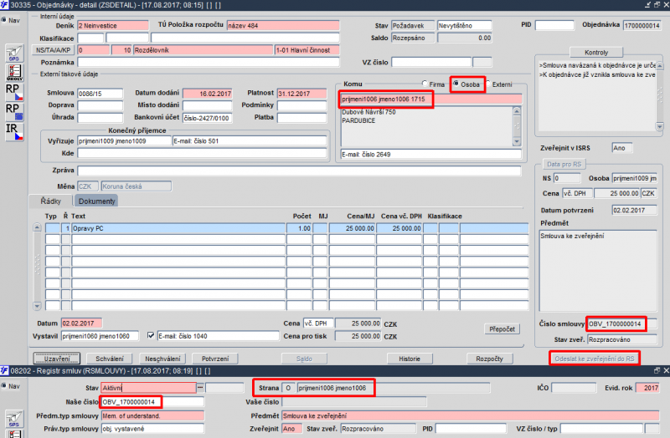Viewport: 670px width, 438px height.
Task: Select the Firma radio button
Action: click(425, 84)
